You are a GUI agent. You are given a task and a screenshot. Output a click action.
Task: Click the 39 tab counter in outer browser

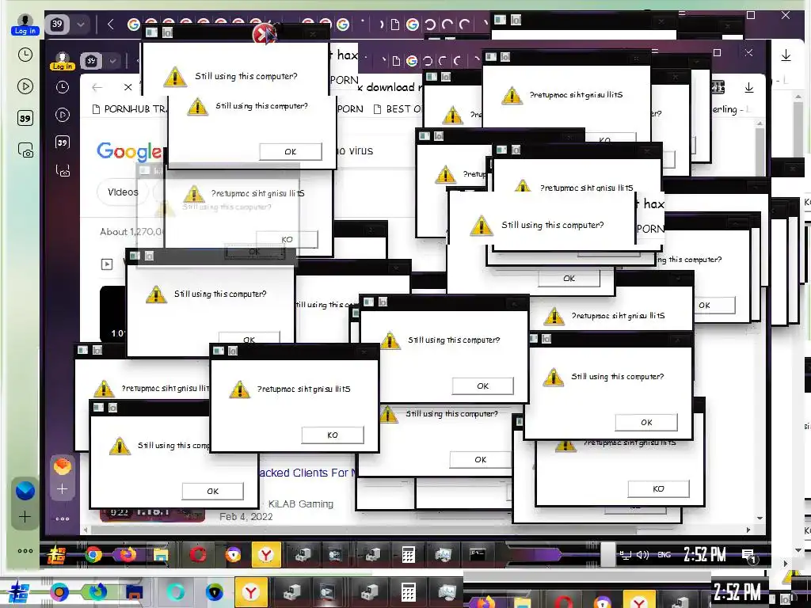57,24
